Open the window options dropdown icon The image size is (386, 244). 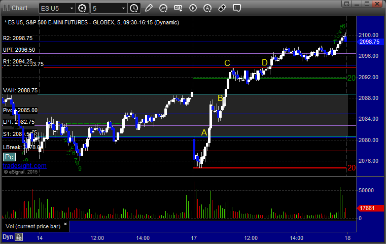[x=347, y=4]
